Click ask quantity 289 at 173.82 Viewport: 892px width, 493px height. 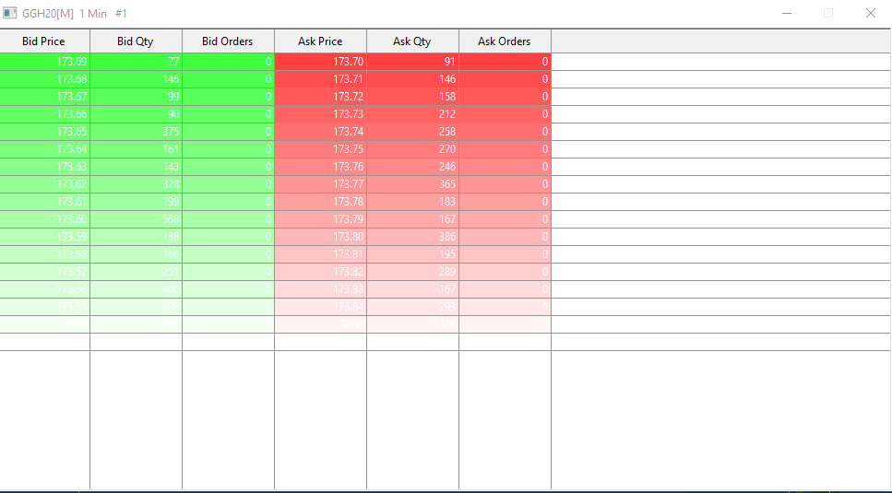[x=412, y=272]
